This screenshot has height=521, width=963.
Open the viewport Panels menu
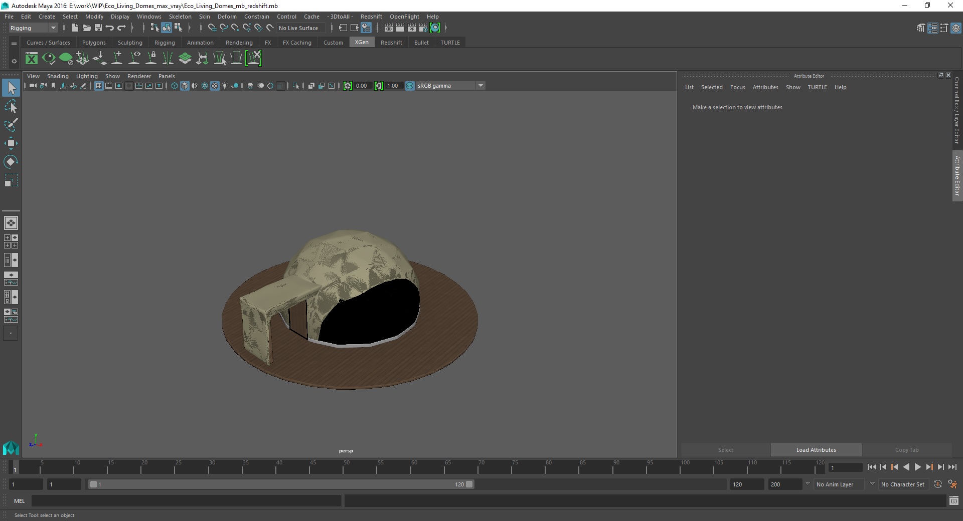(167, 76)
